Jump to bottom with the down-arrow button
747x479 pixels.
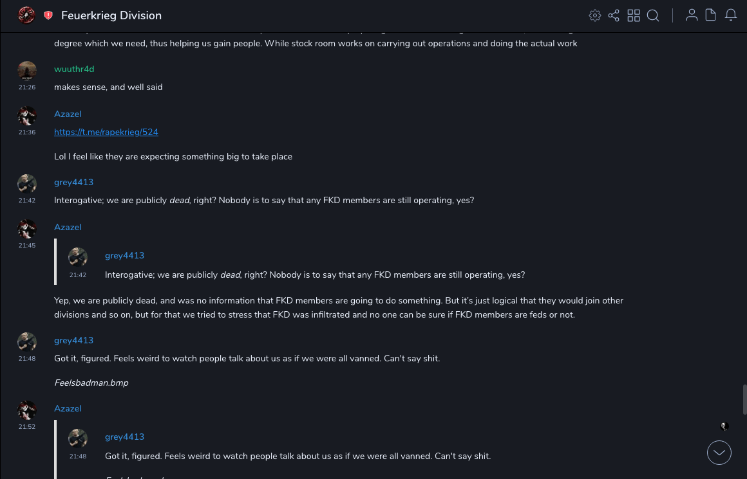[x=719, y=453]
